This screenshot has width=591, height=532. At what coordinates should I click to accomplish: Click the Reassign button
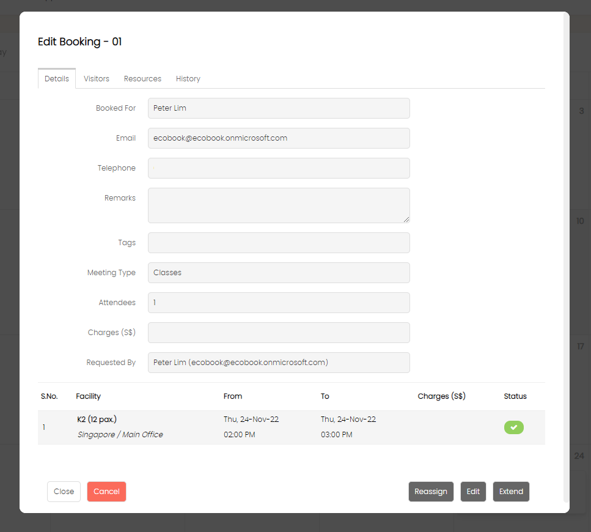click(x=431, y=491)
